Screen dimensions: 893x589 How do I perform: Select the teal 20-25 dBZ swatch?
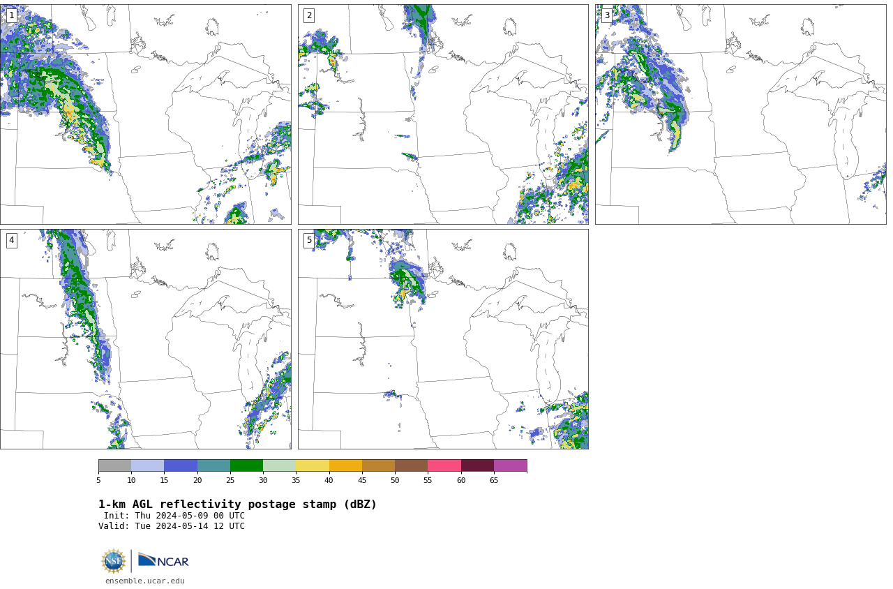213,465
